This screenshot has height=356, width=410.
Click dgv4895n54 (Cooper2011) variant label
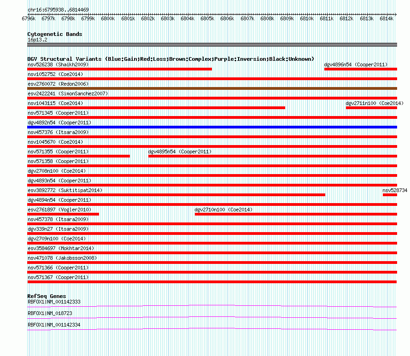[x=180, y=152]
